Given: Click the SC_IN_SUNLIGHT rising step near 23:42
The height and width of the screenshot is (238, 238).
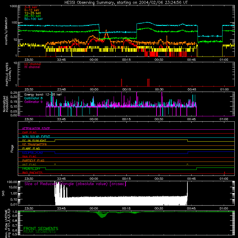Looking at the screenshot, I should (55, 140).
